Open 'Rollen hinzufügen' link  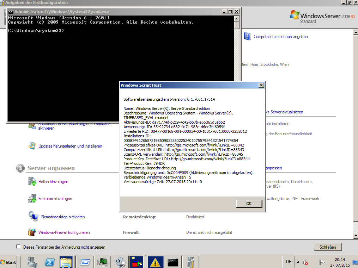pos(53,182)
